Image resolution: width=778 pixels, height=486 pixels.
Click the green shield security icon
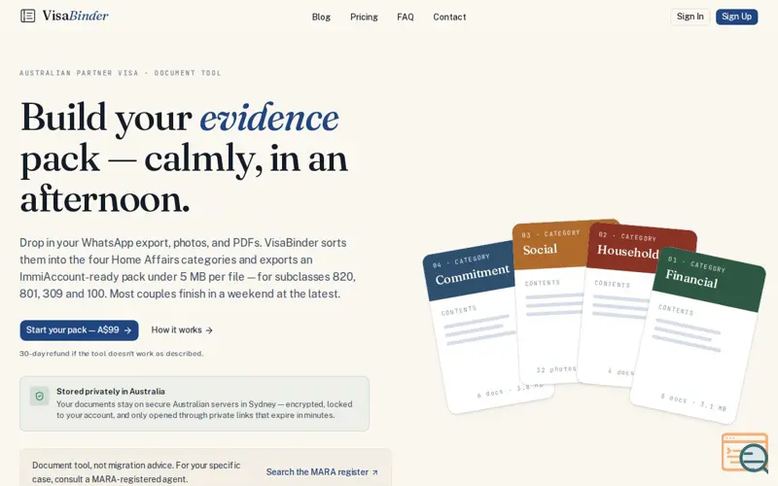(x=39, y=397)
